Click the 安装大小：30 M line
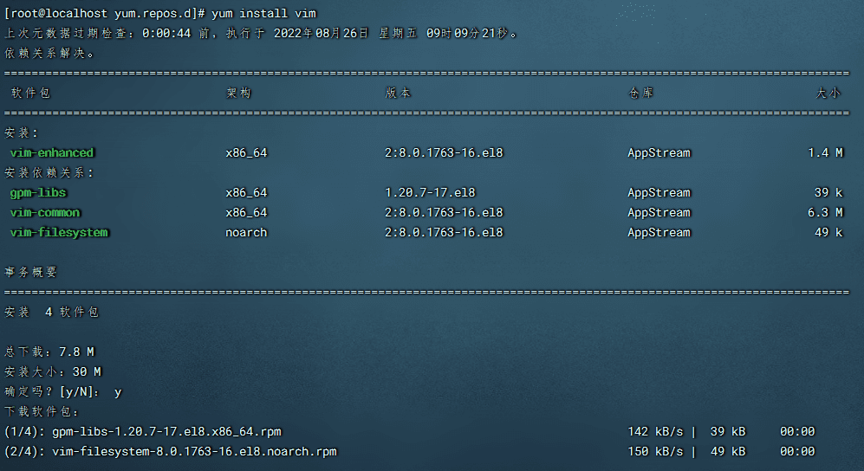Image resolution: width=864 pixels, height=471 pixels. (53, 372)
